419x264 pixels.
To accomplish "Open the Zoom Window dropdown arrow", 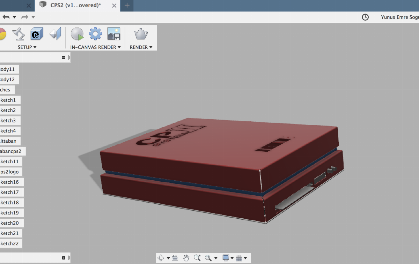I will [216, 258].
